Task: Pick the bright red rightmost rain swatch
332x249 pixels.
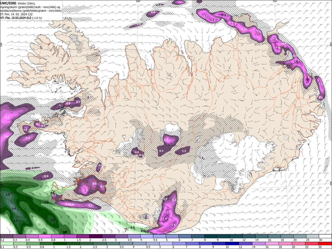Action: tap(325, 244)
